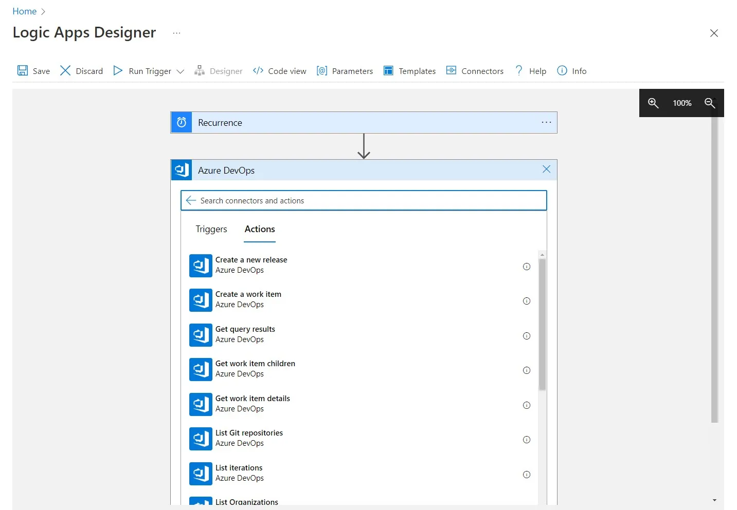Click the icon of Get query results
Image resolution: width=737 pixels, height=510 pixels.
[x=201, y=335]
